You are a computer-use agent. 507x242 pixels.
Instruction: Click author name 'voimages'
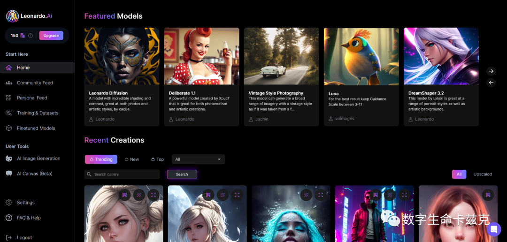point(345,119)
